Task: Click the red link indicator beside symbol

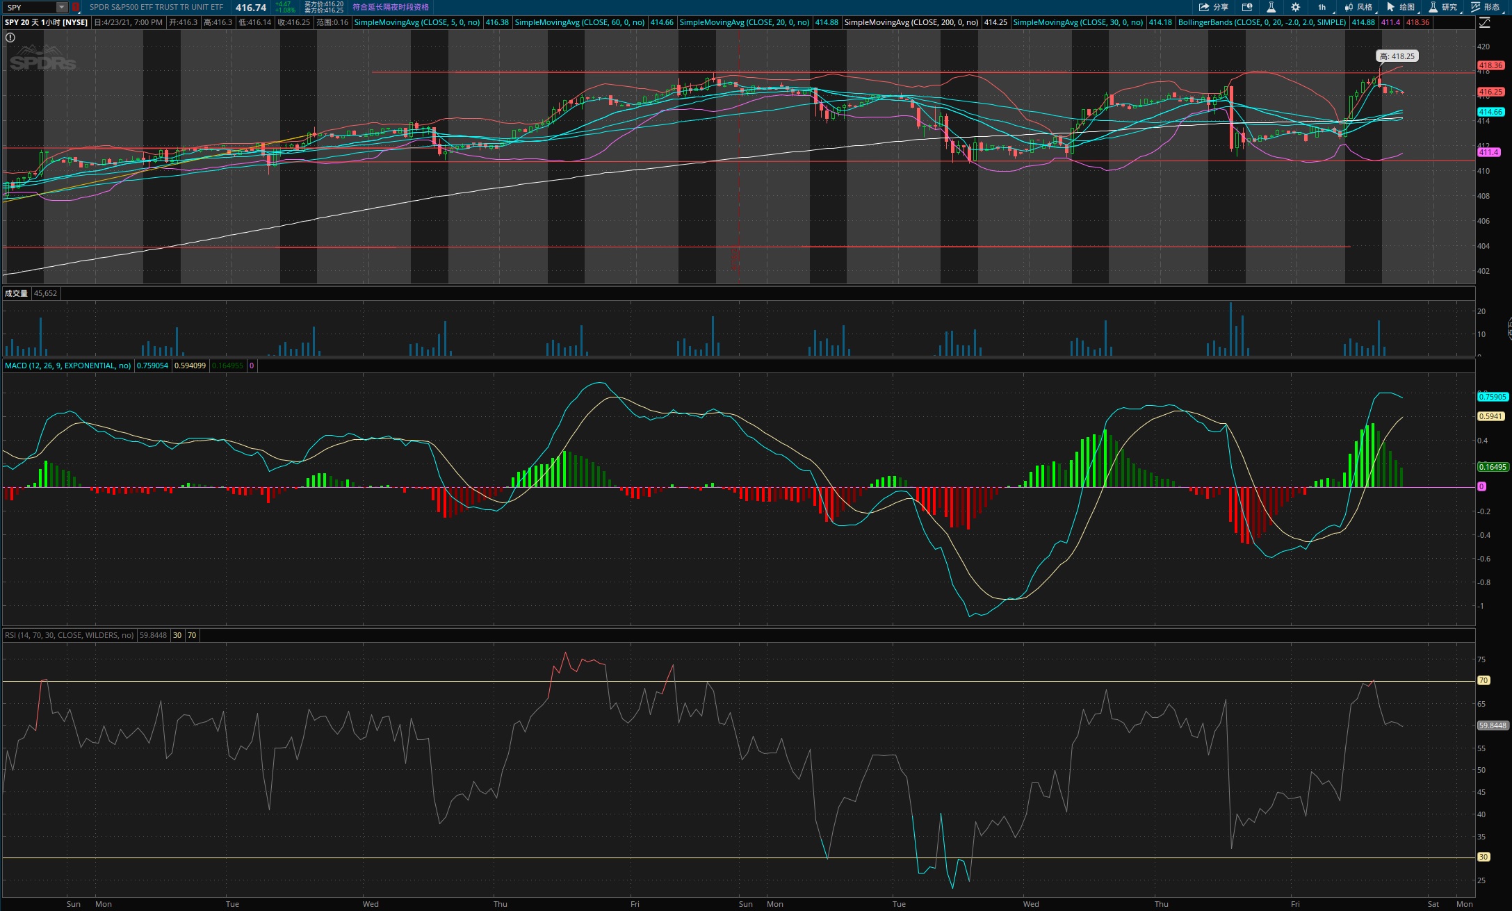Action: click(76, 7)
